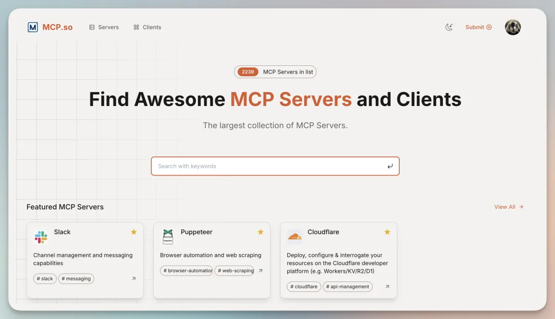
Task: Open the Cloudflare server card title
Action: tap(323, 232)
